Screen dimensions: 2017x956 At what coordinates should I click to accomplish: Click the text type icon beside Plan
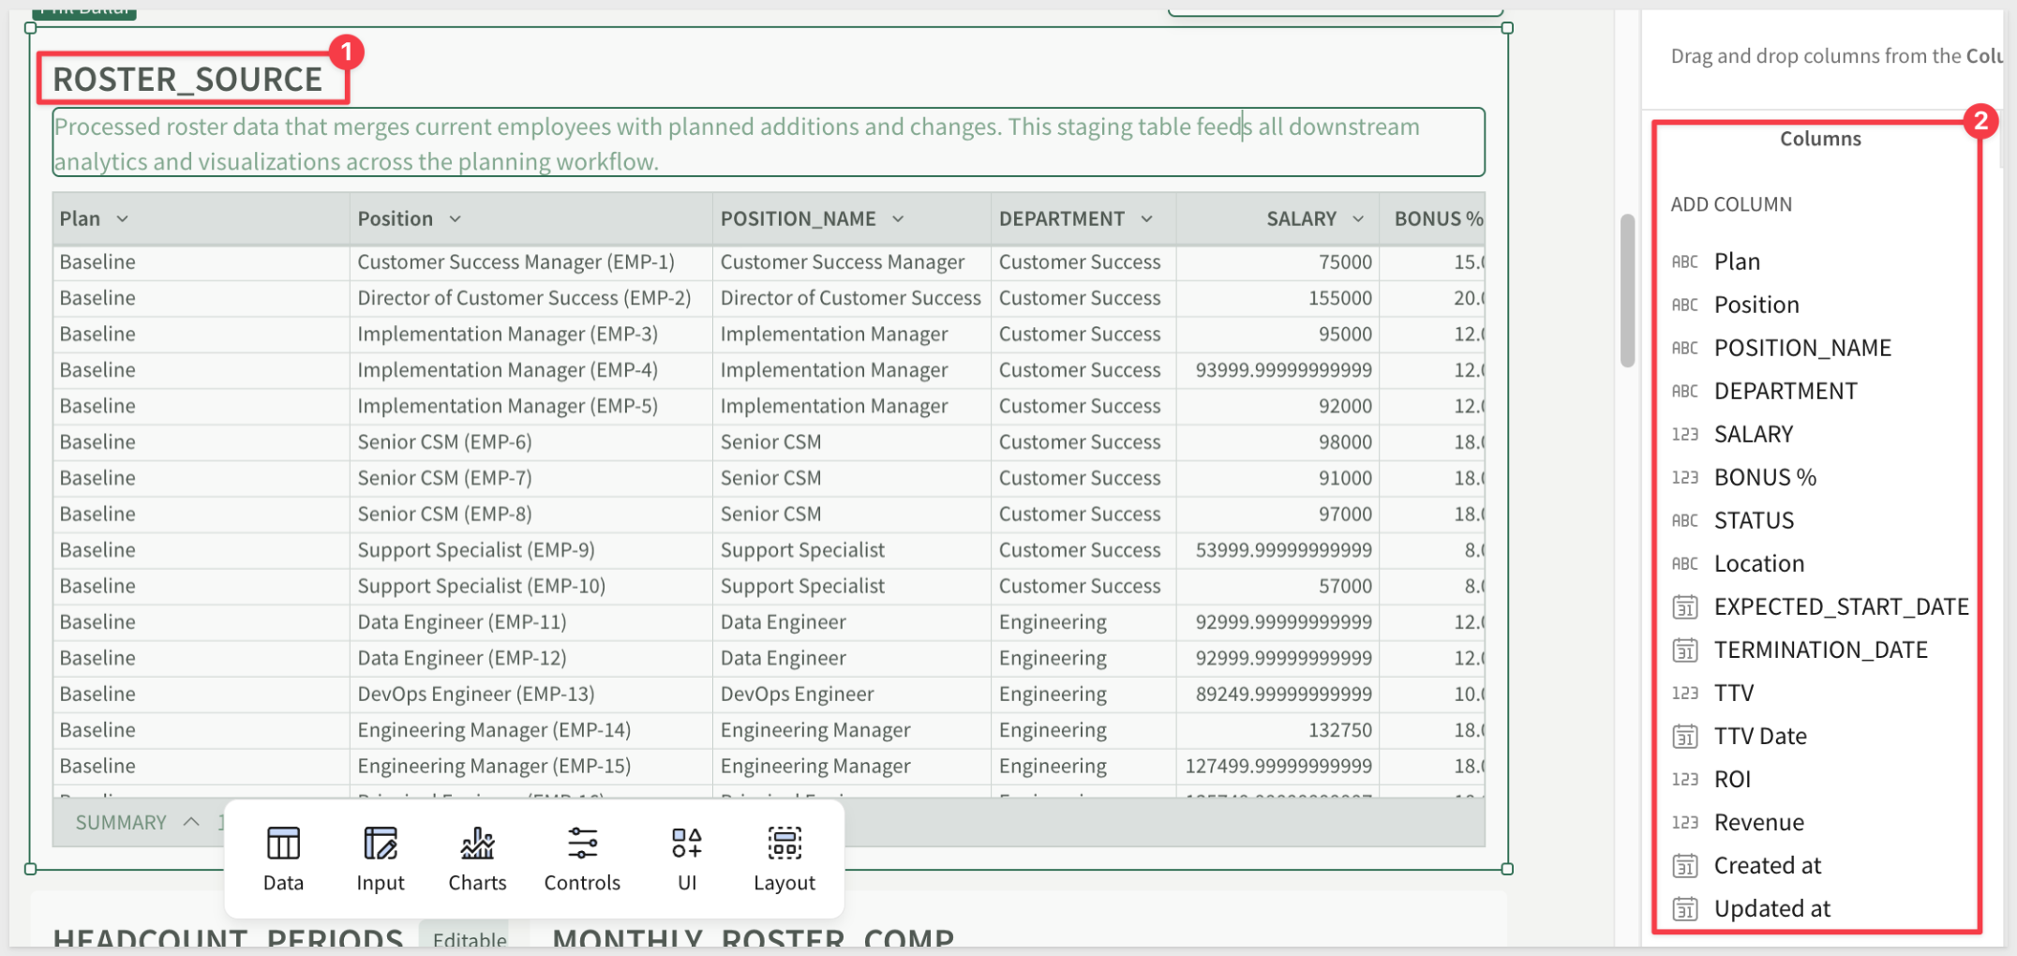pos(1684,261)
